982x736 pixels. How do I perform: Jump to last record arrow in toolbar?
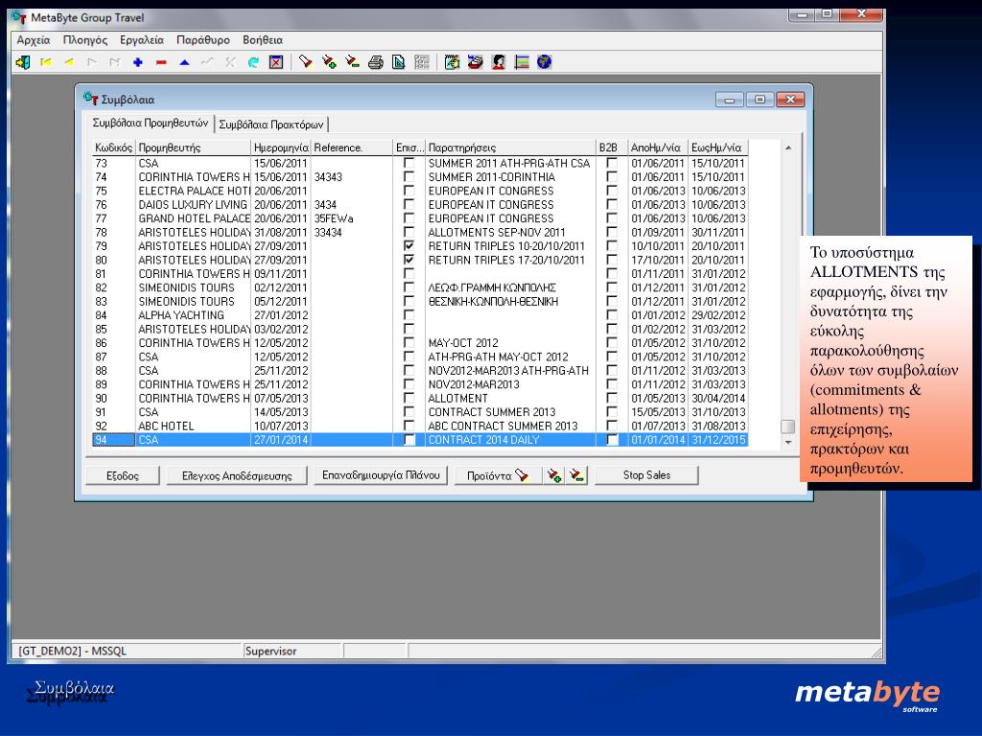(x=115, y=62)
